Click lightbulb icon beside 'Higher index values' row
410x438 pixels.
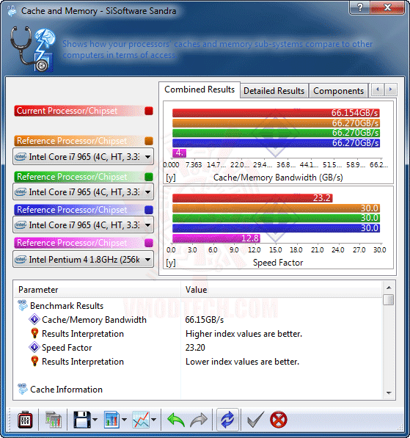(x=34, y=333)
